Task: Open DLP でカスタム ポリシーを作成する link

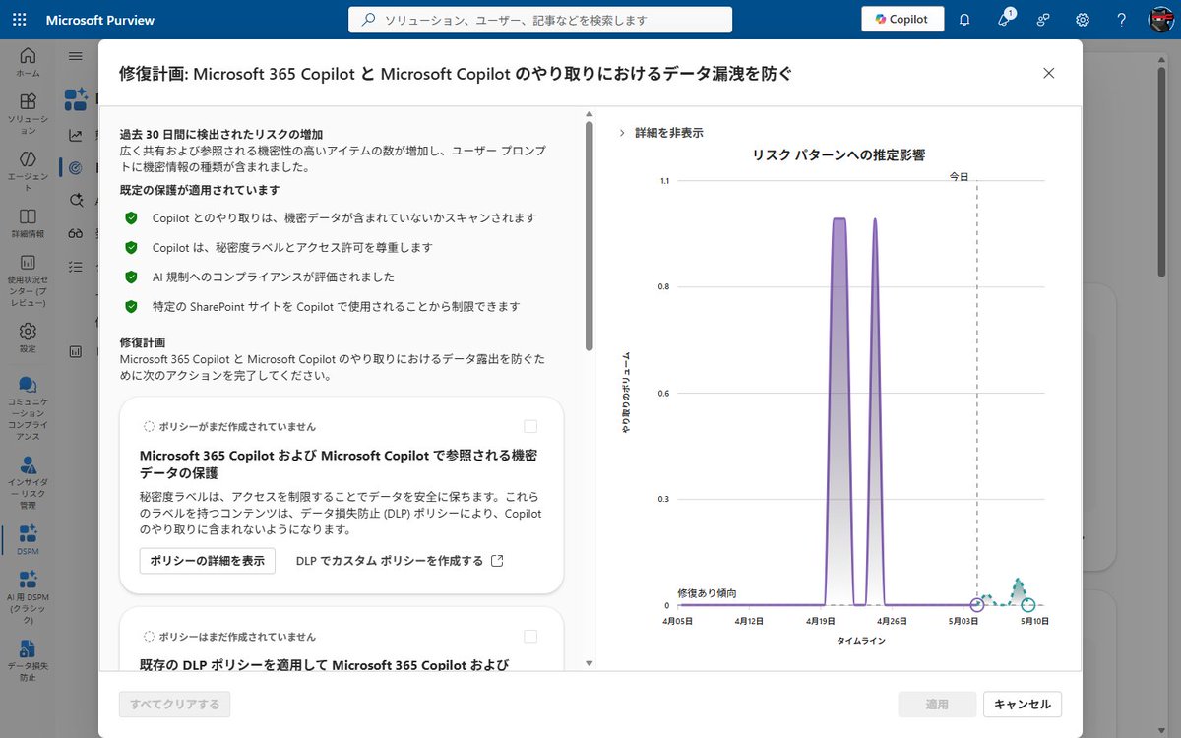Action: click(x=390, y=561)
